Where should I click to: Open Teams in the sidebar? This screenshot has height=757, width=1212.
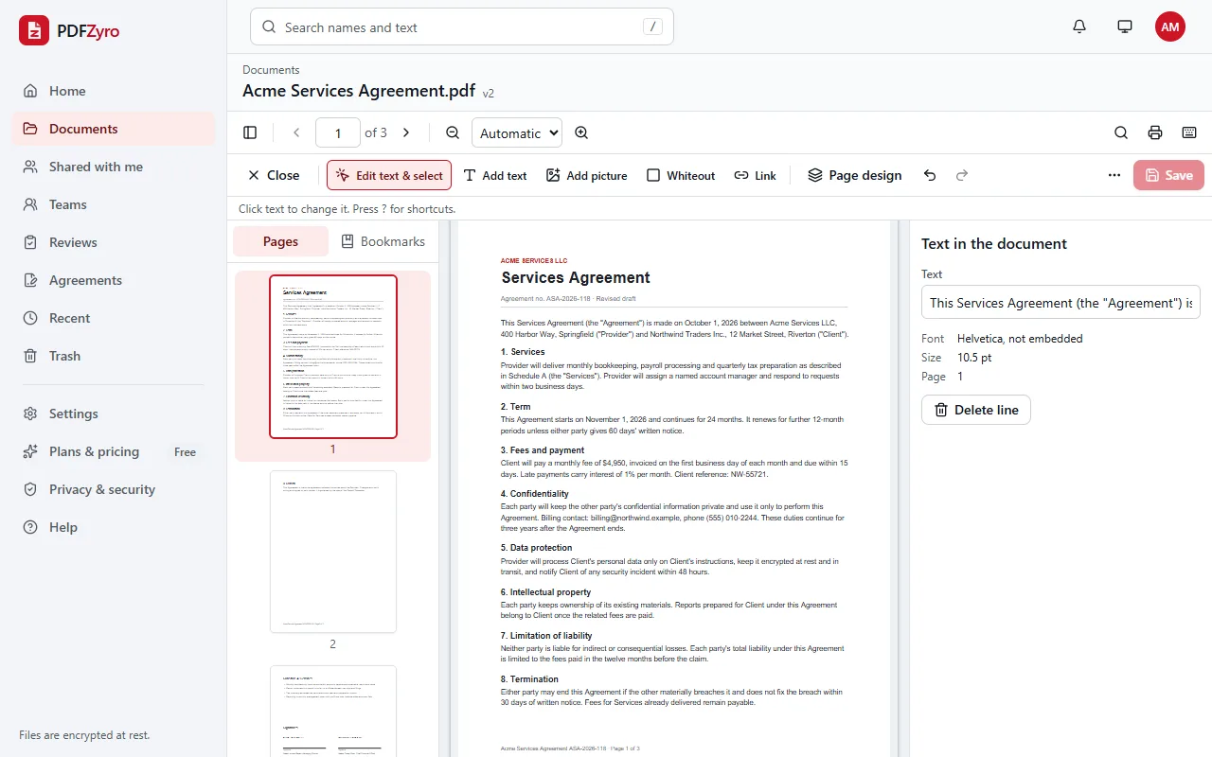pyautogui.click(x=114, y=204)
